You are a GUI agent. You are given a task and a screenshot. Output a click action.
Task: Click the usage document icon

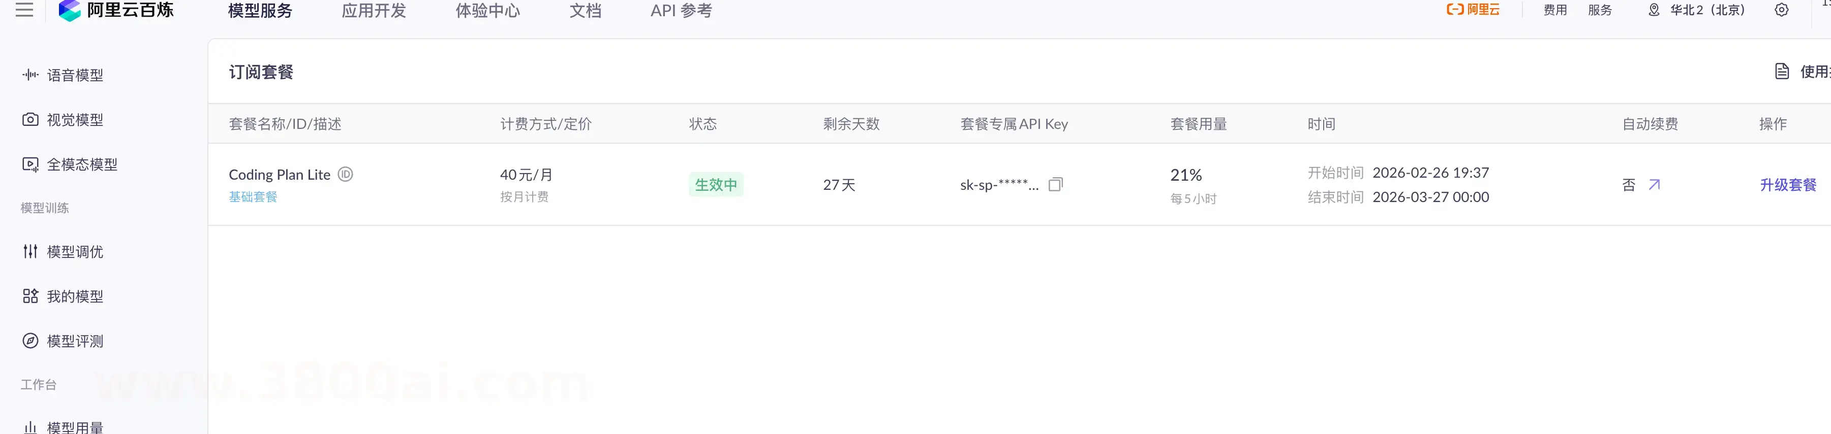[x=1782, y=71]
